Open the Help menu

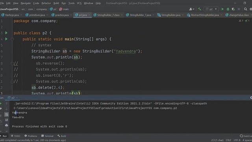(x=98, y=3)
